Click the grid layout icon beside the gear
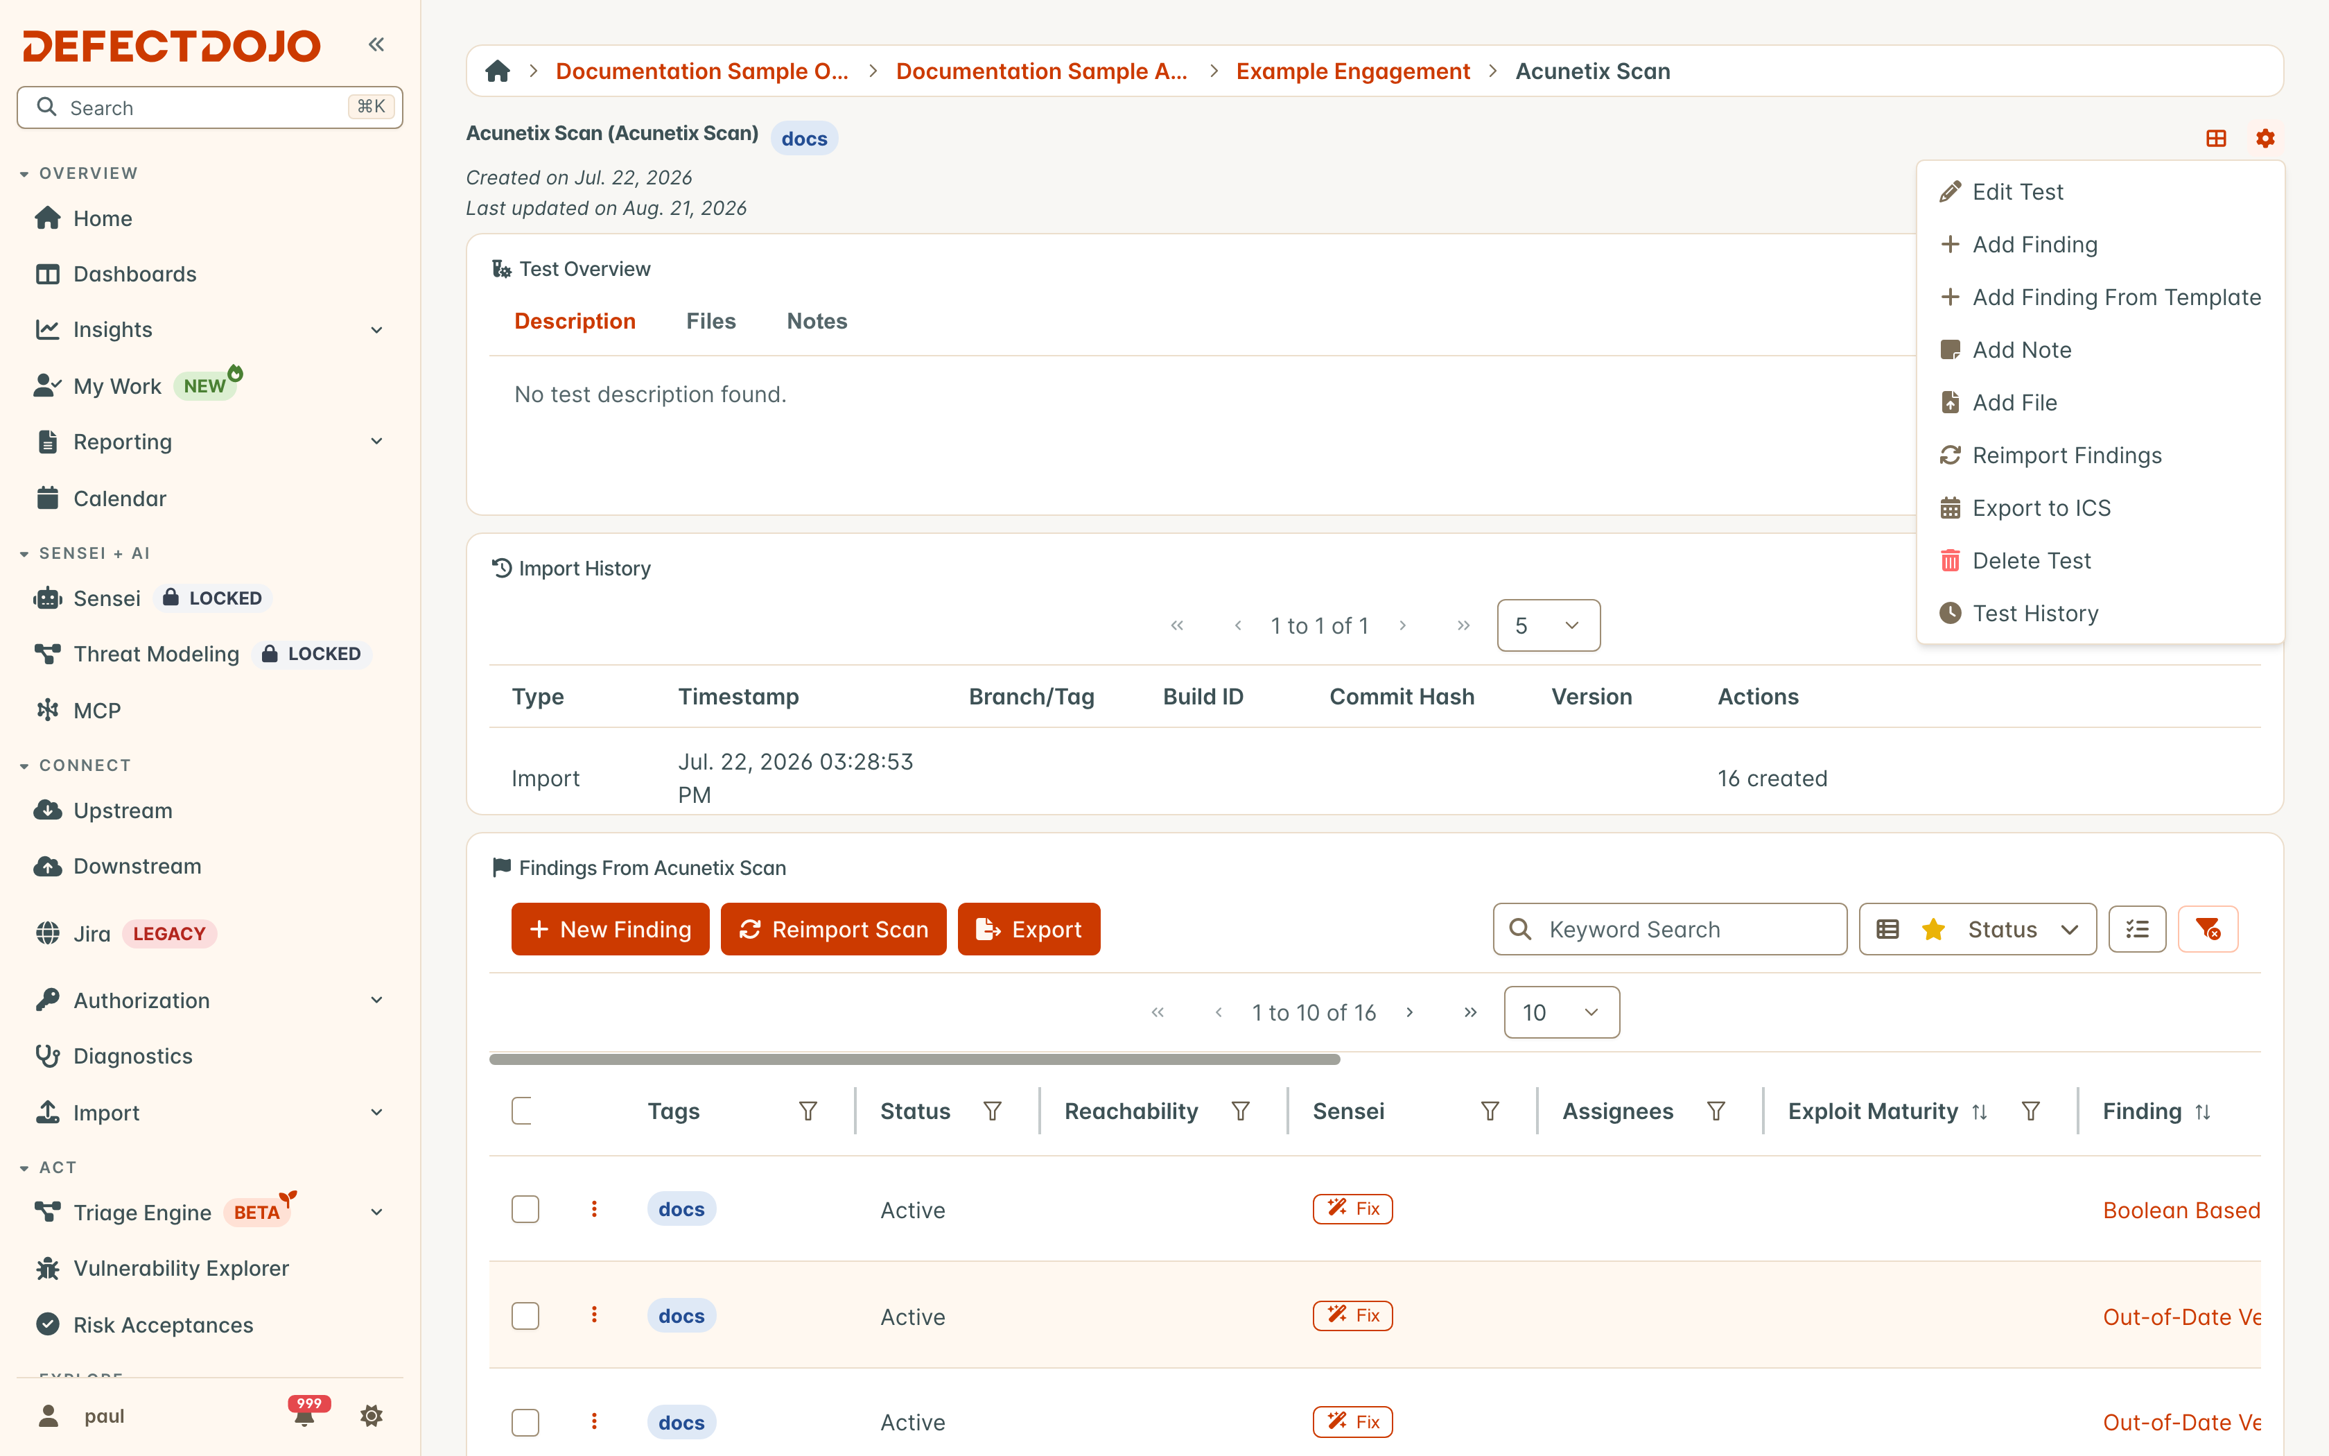 pos(2217,139)
